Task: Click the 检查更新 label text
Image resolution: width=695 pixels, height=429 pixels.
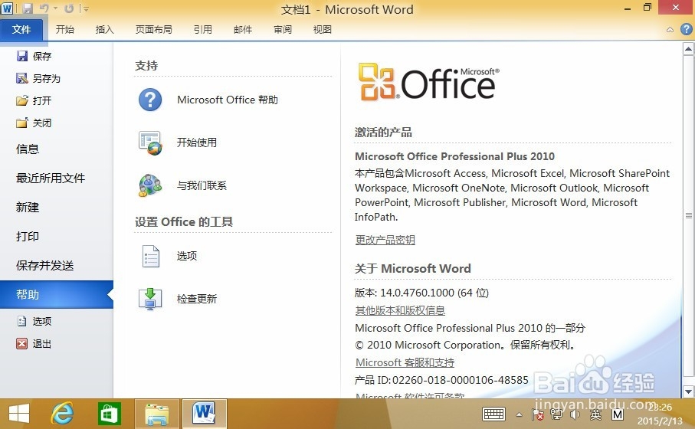Action: coord(197,299)
